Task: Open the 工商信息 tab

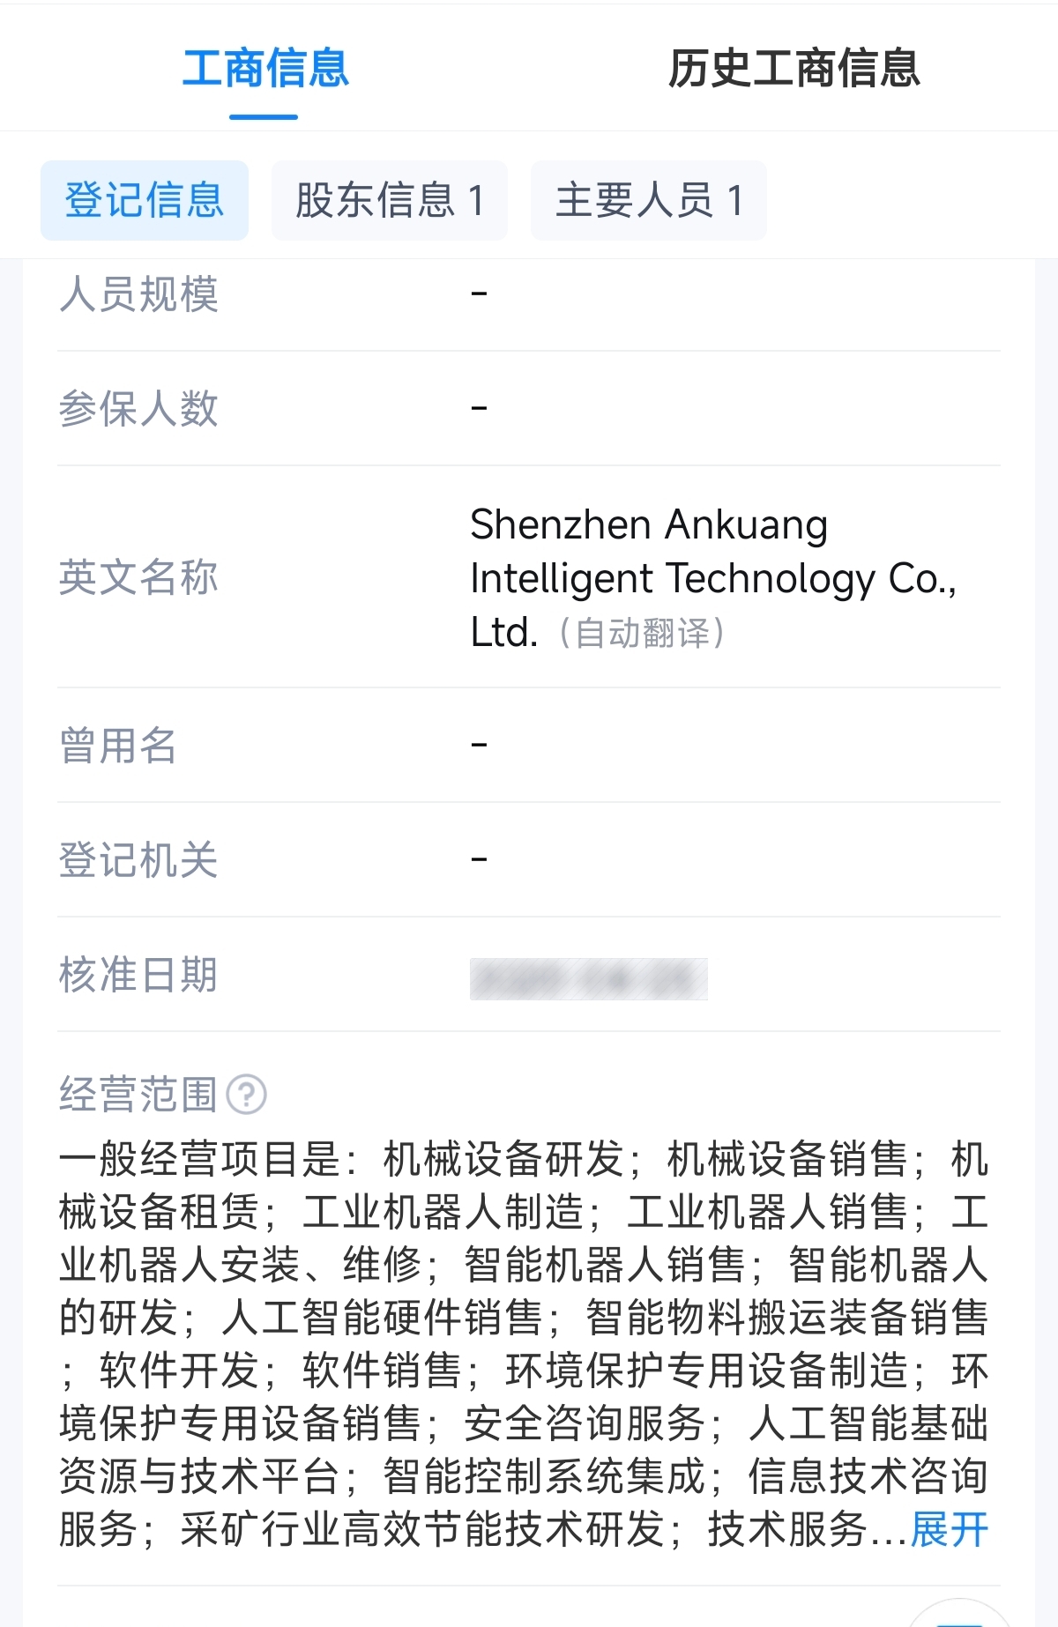Action: pos(265,69)
